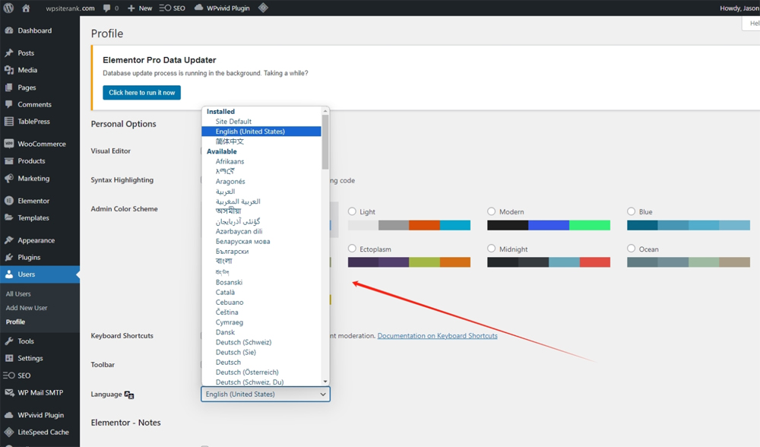760x447 pixels.
Task: Click the Dashboard gauge icon
Action: click(8, 30)
